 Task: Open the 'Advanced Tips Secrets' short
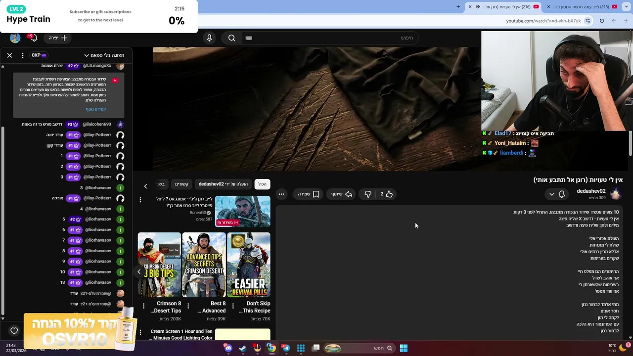coord(204,265)
